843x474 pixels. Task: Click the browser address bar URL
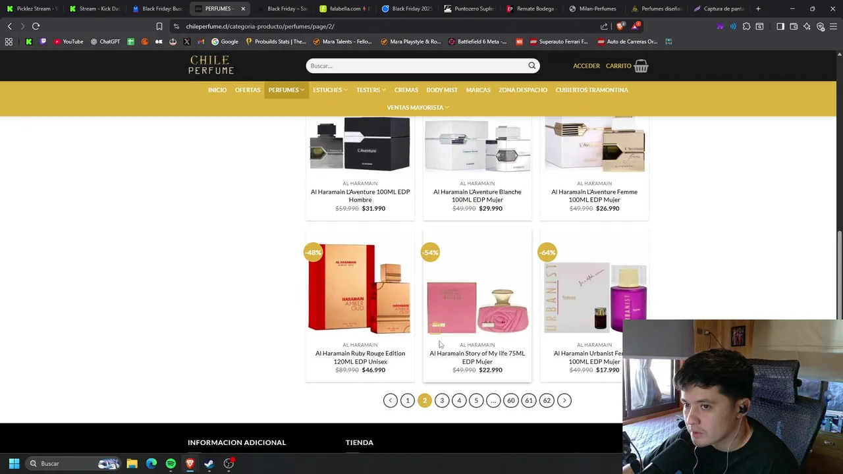pos(260,26)
